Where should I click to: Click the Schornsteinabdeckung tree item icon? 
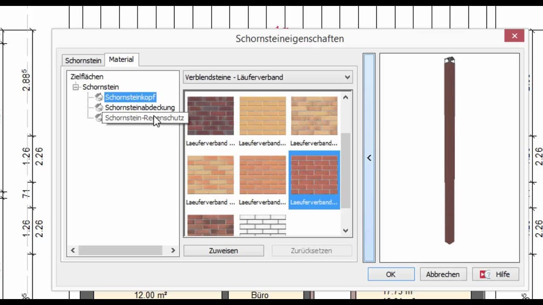click(x=99, y=108)
